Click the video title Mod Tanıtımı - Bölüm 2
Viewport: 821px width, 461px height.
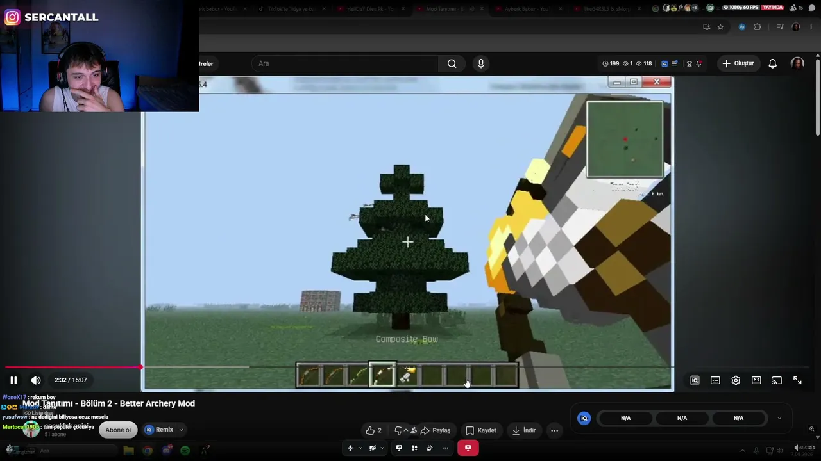[108, 403]
